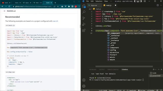Select the powershell terminal instance
163x91 pixels.
pyautogui.click(x=156, y=76)
